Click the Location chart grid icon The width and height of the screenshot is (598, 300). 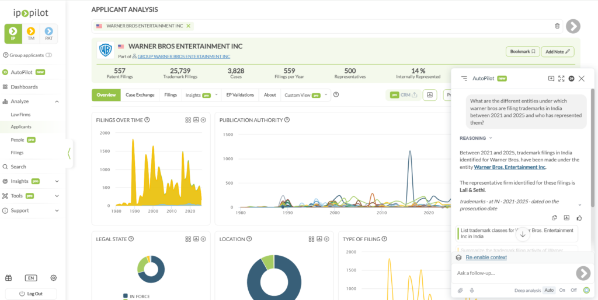(x=311, y=239)
